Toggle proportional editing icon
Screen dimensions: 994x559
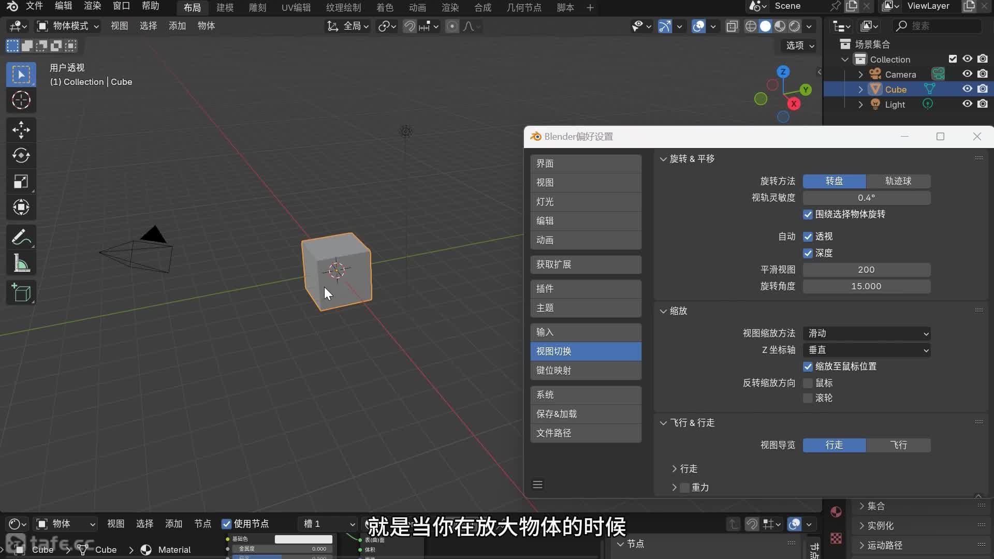452,26
